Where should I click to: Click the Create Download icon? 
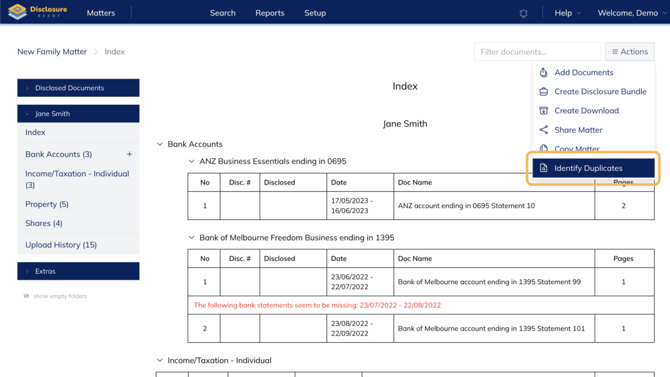point(543,111)
